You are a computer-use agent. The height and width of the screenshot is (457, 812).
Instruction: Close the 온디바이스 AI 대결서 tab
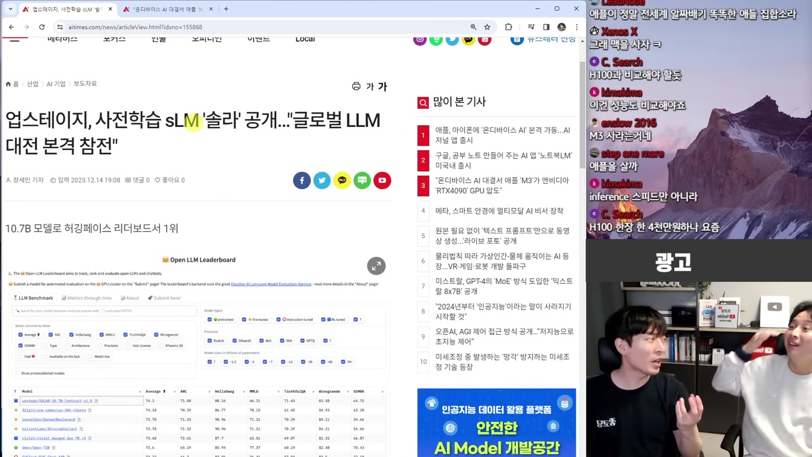tap(211, 9)
